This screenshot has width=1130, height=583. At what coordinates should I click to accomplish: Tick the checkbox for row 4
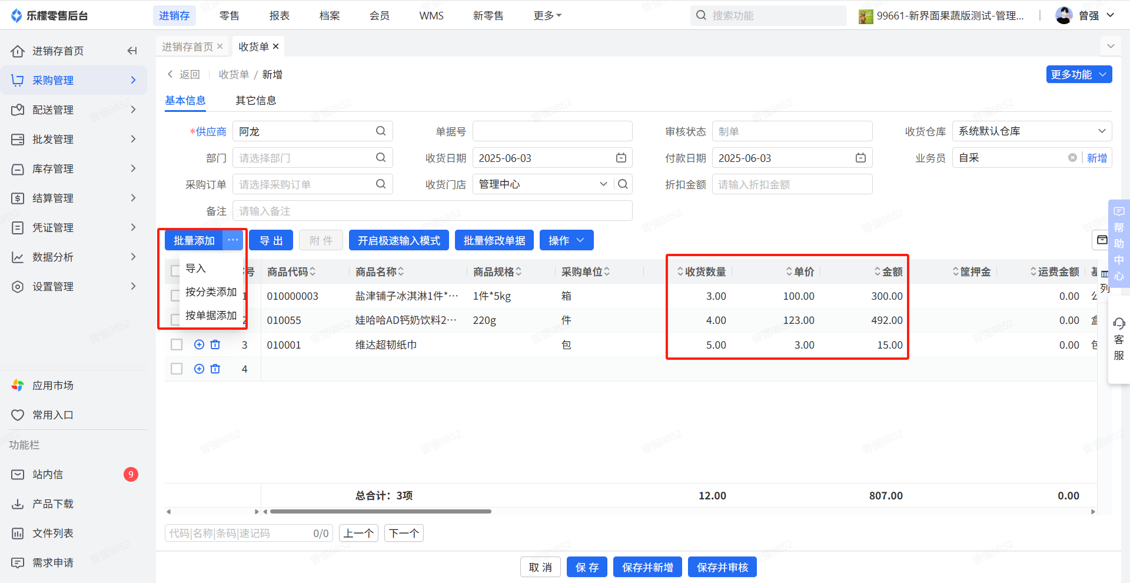177,369
